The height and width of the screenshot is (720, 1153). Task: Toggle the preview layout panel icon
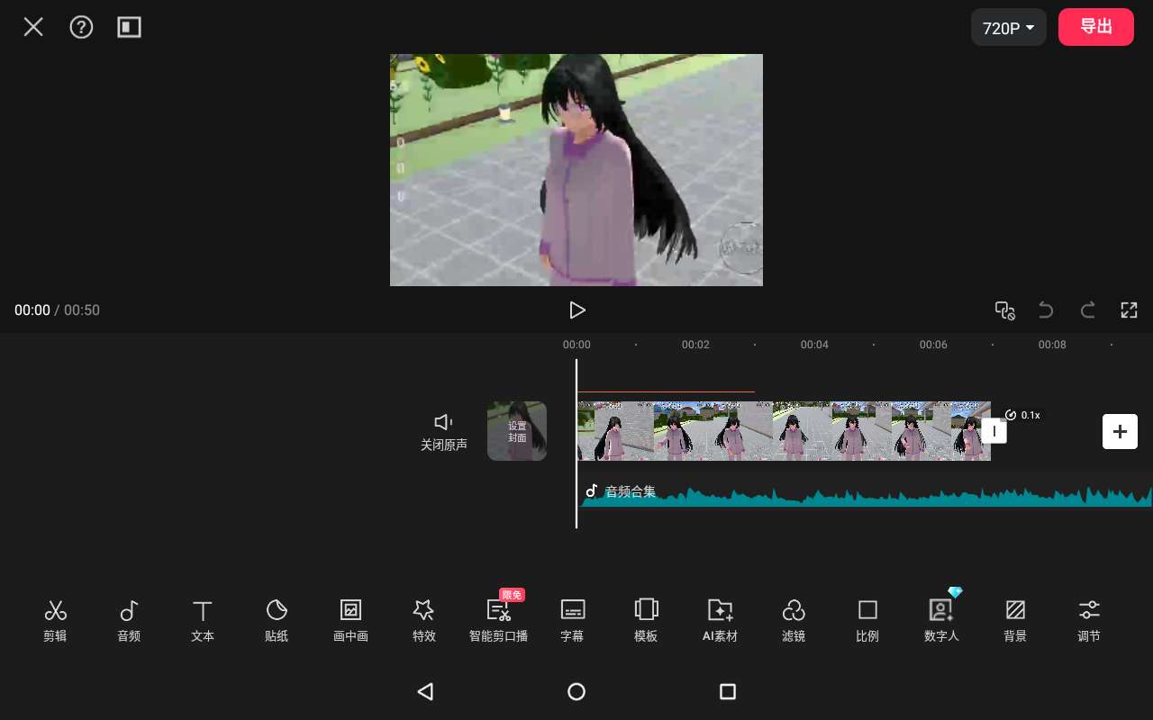pyautogui.click(x=130, y=27)
